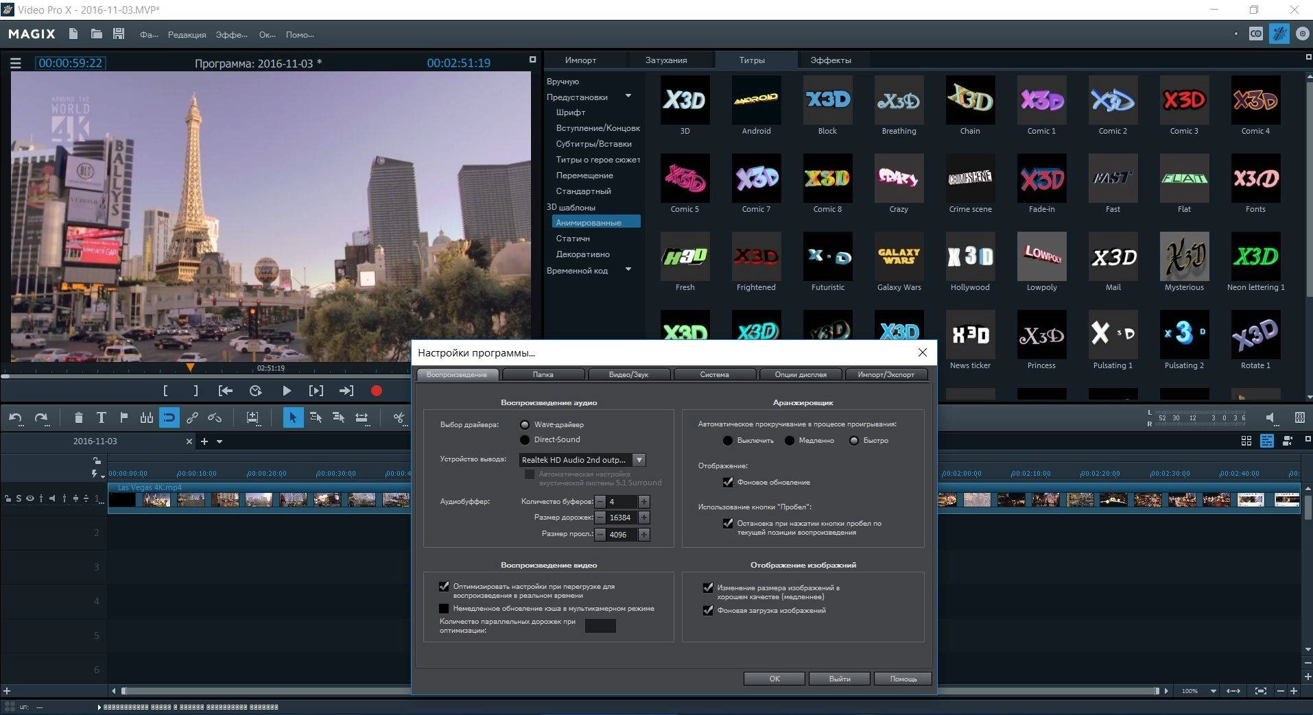Toggle the Фоновая загрузка изображений checkbox
Image resolution: width=1313 pixels, height=715 pixels.
click(x=708, y=610)
